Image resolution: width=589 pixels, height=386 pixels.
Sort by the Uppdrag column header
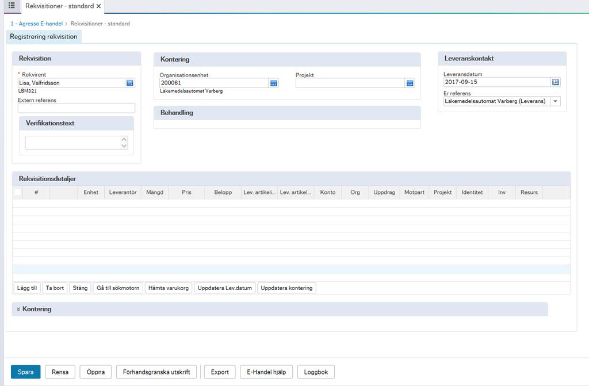click(x=384, y=192)
